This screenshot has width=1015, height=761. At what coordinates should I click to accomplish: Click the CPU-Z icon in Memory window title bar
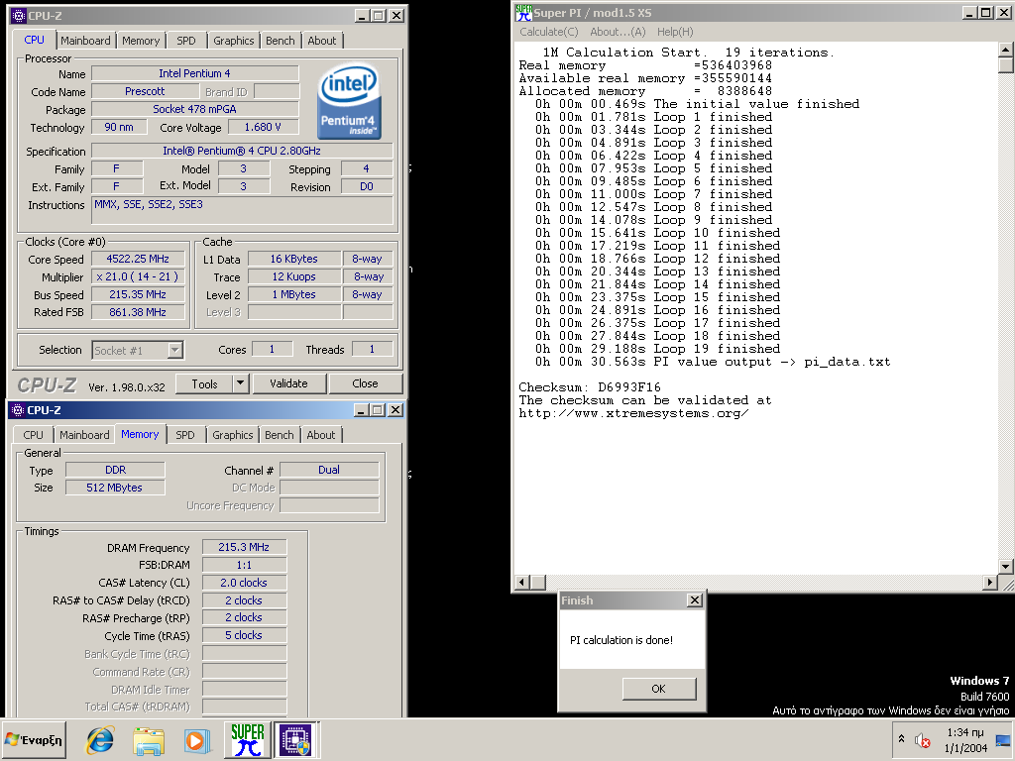18,409
